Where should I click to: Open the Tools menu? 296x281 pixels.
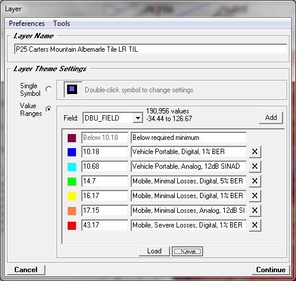(62, 24)
